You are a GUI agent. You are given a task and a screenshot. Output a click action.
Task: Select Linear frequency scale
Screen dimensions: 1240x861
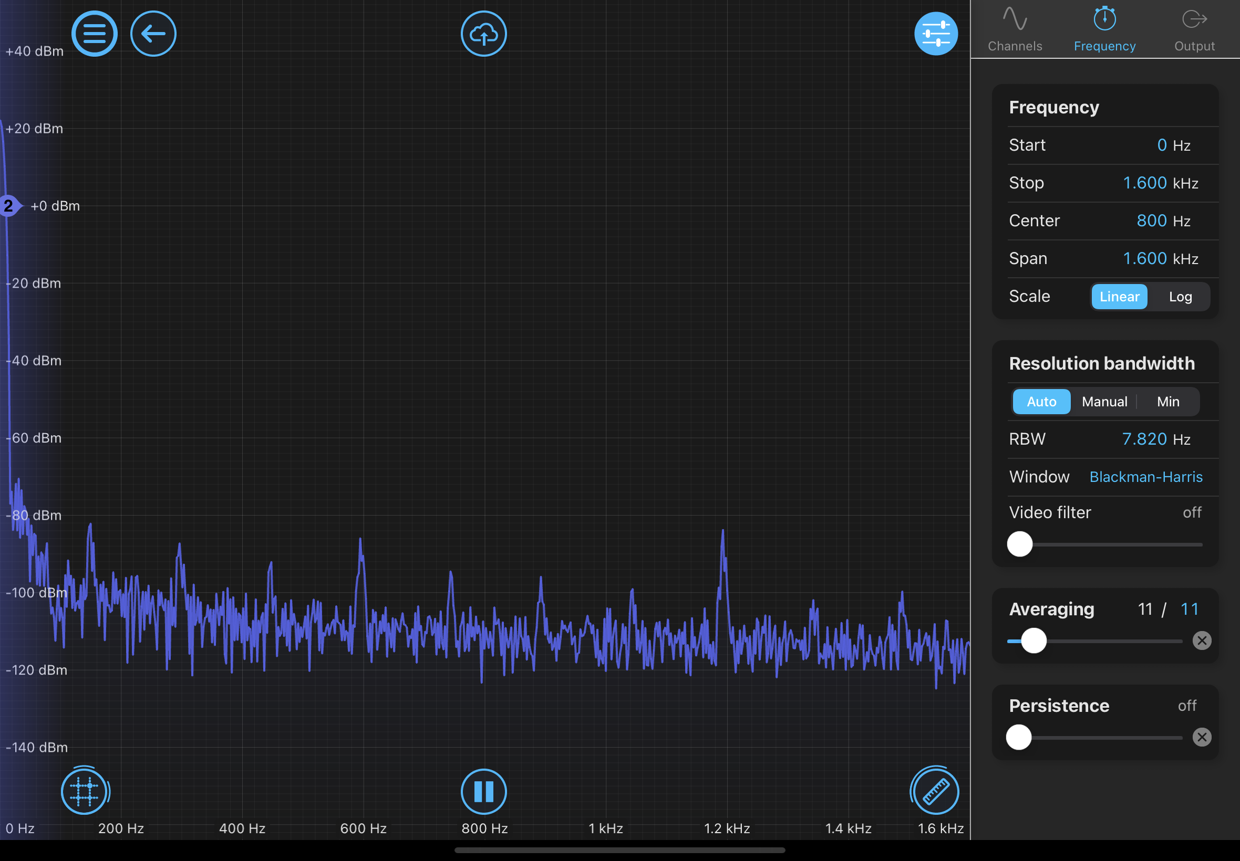[1119, 297]
